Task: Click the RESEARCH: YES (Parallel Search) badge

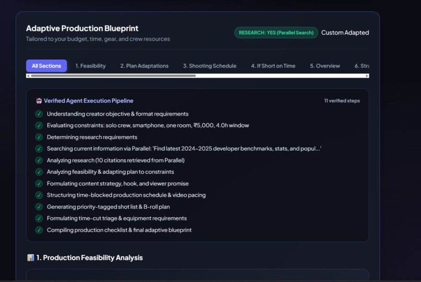Action: tap(276, 32)
